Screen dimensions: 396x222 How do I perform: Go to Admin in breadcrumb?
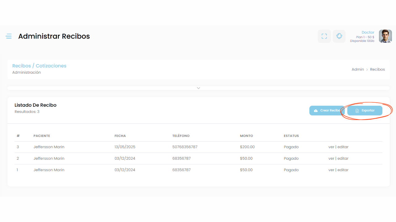coord(358,69)
